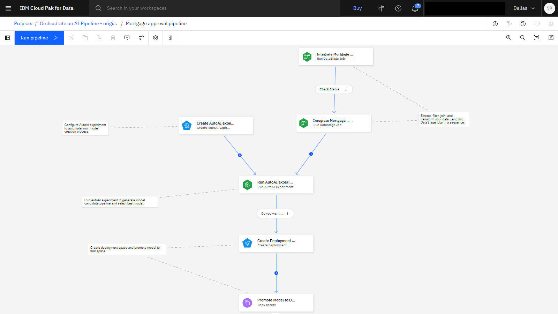The image size is (558, 314).
Task: Open 'Do you want' condition options menu
Action: click(288, 214)
